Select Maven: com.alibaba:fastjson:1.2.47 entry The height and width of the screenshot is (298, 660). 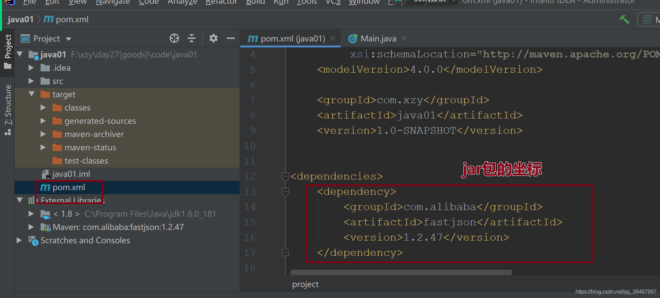tap(118, 227)
